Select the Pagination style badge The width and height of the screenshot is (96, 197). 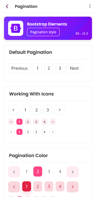[43, 32]
